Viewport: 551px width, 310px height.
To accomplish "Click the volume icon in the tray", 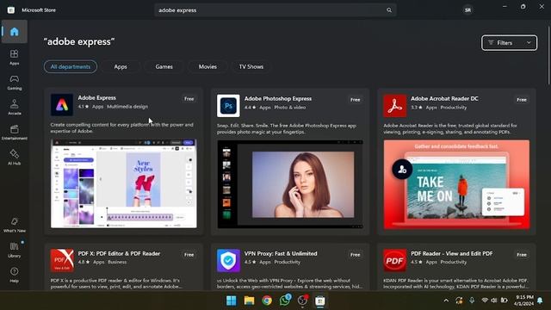I will click(493, 301).
